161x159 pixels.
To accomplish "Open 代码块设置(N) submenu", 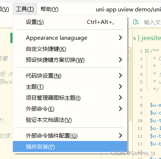I will coord(70,75).
